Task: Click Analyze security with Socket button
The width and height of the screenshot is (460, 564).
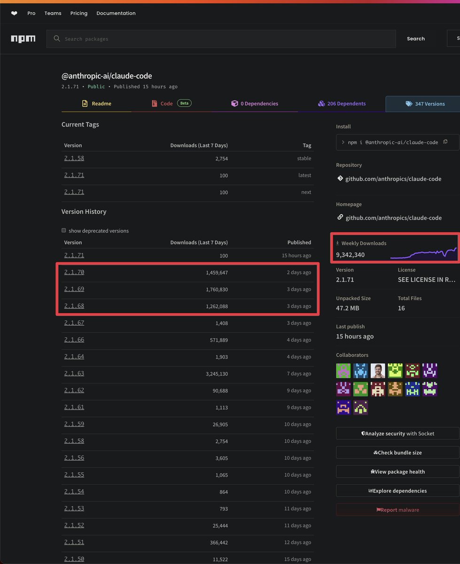Action: click(x=398, y=433)
